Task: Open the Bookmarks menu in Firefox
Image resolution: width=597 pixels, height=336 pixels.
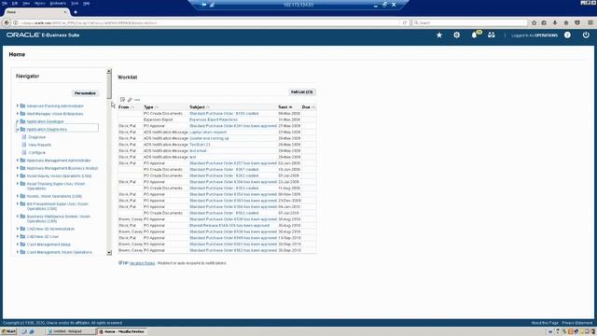Action: [x=58, y=3]
